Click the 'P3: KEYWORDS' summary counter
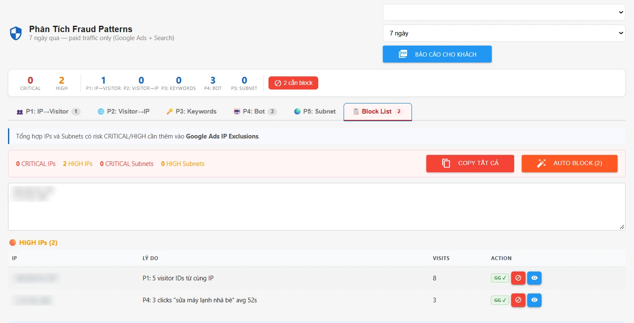The height and width of the screenshot is (323, 634). (179, 83)
